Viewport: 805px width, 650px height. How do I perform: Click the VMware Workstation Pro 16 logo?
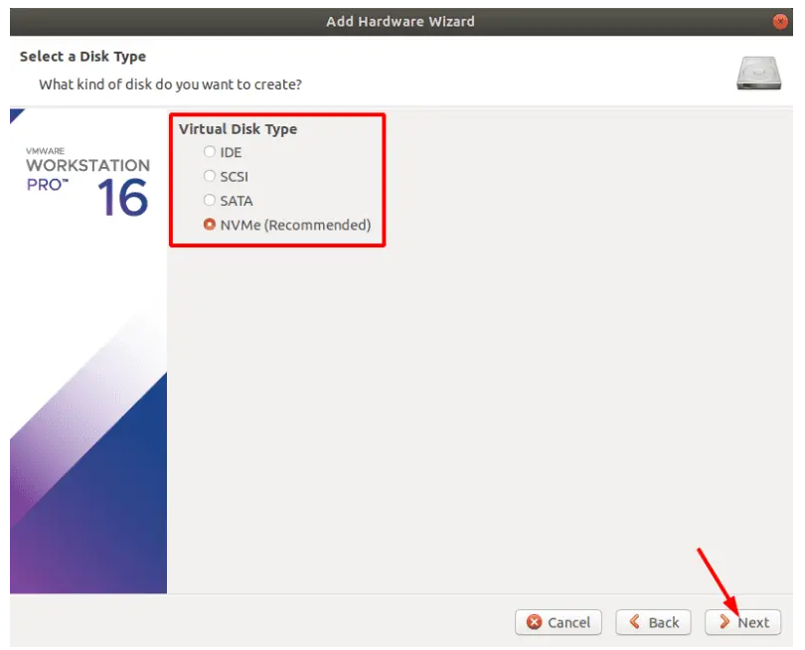87,181
